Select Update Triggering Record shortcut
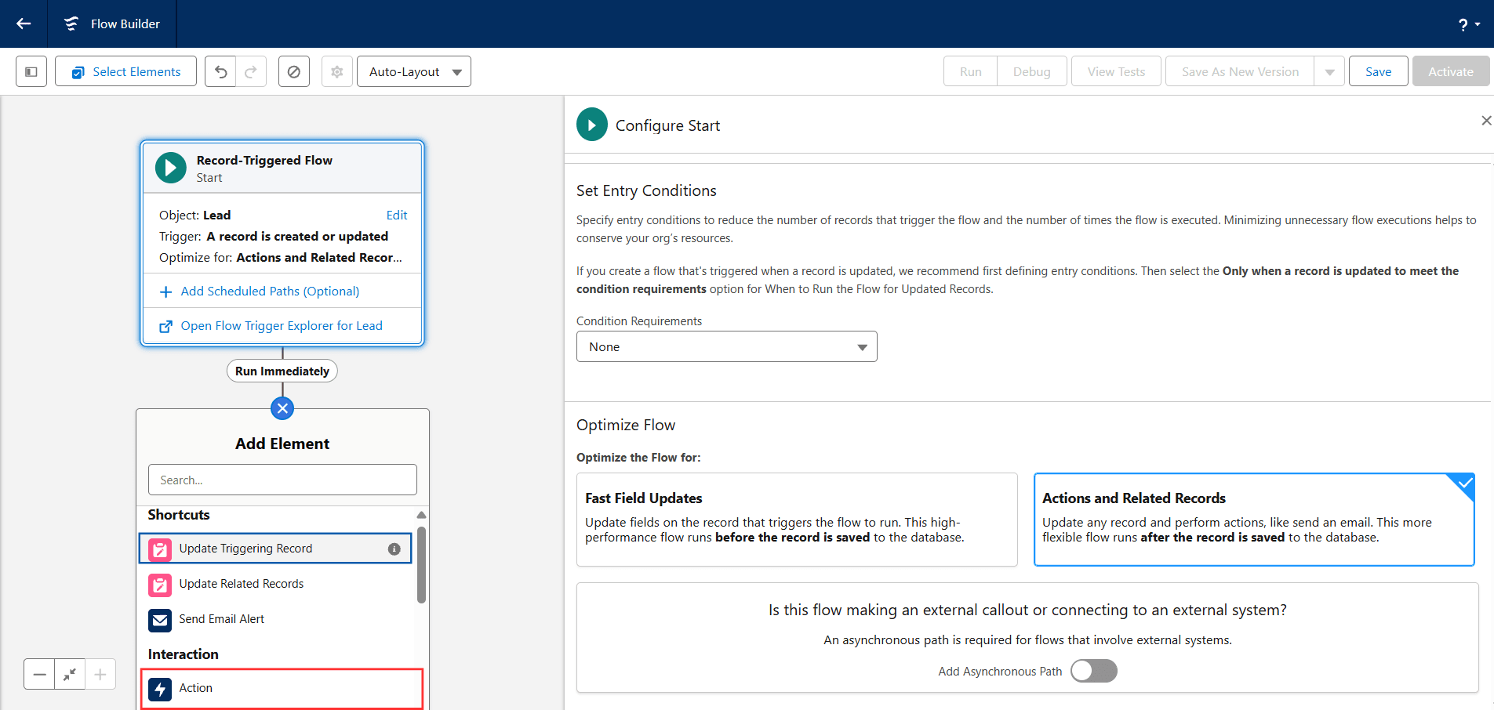The image size is (1494, 710). (275, 549)
